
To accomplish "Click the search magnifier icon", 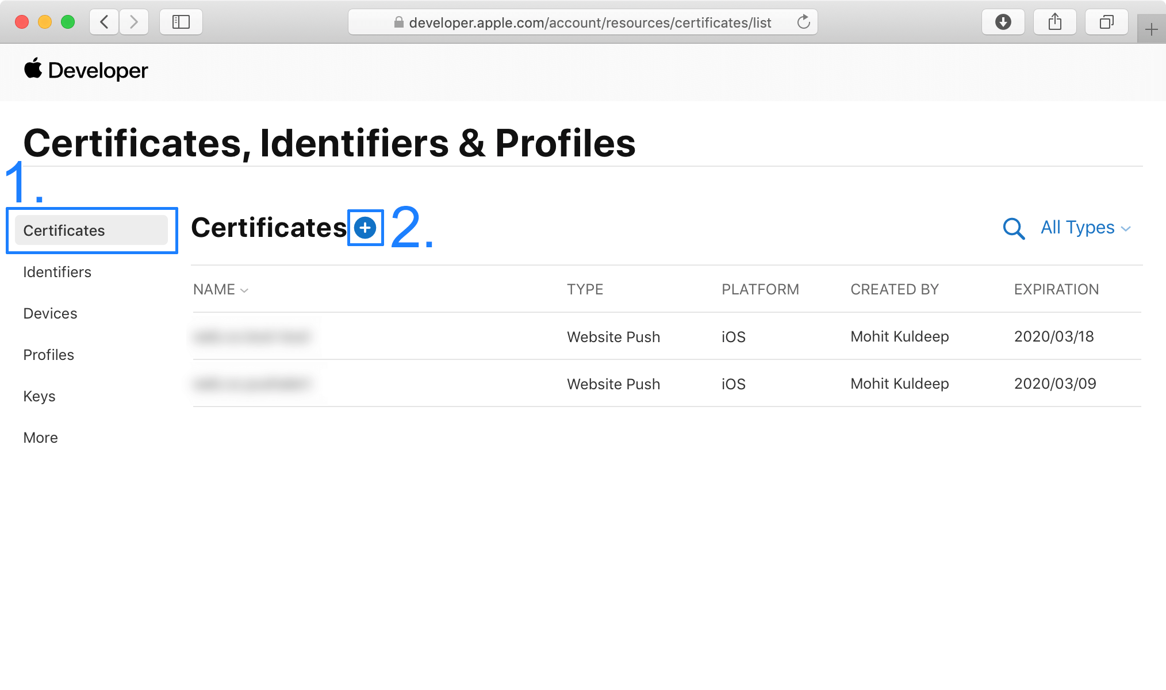I will click(x=1014, y=228).
